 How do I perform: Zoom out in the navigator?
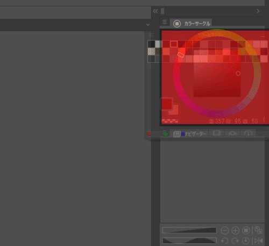225,230
